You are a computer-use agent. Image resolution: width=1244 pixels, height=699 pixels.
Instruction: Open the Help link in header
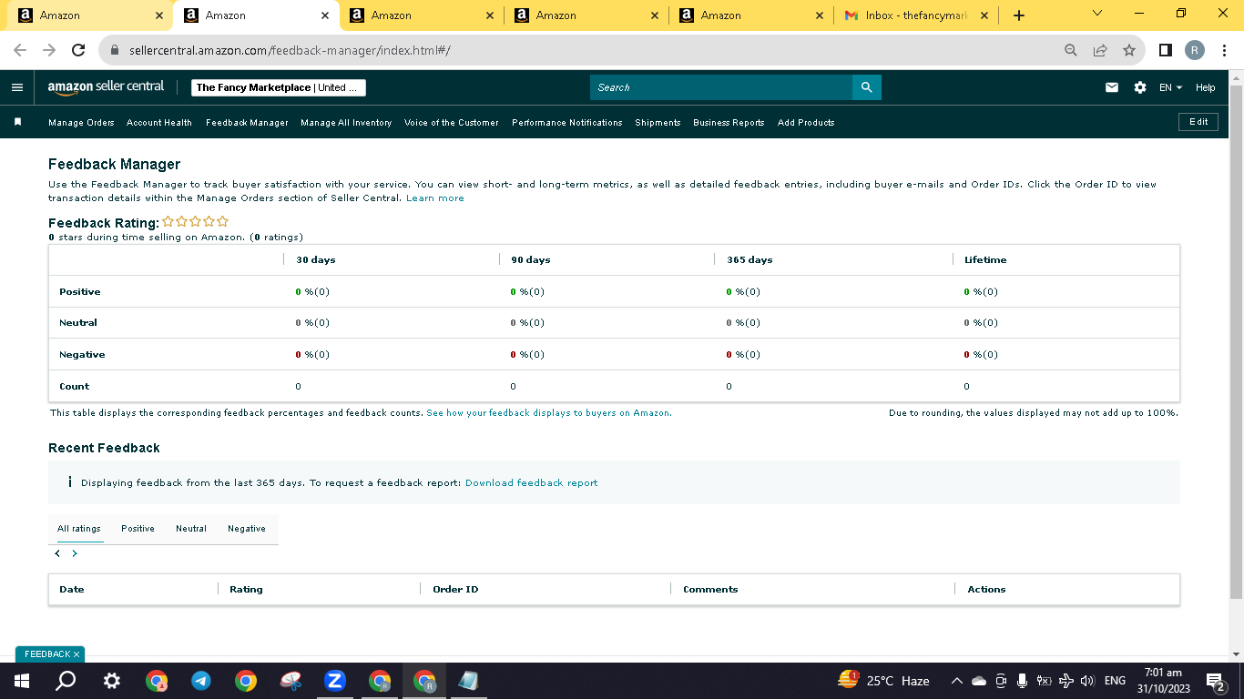(x=1205, y=87)
